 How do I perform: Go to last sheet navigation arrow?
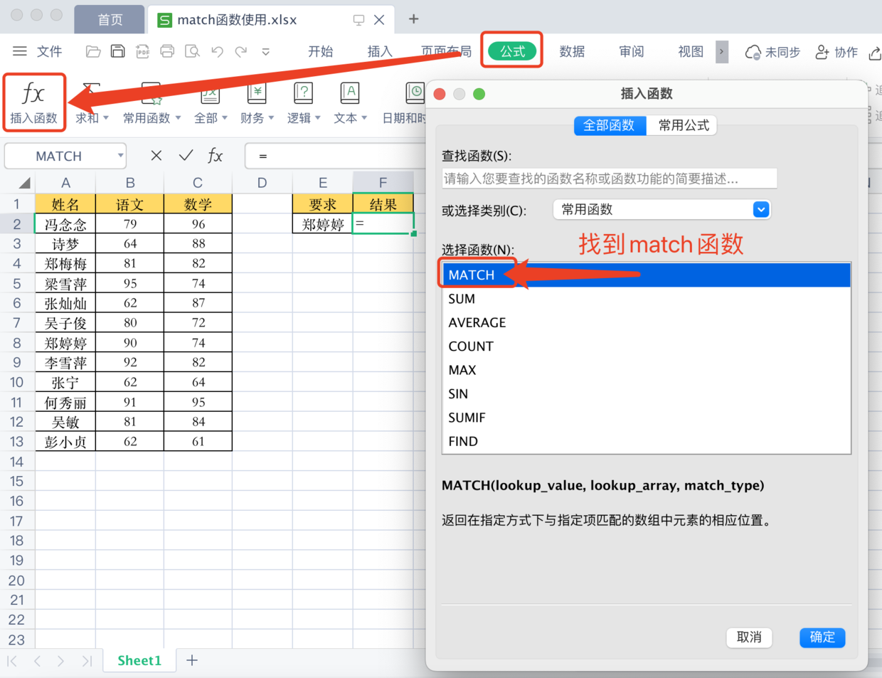coord(87,661)
